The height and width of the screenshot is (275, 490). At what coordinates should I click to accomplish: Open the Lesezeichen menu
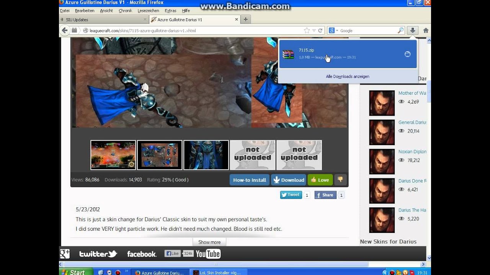[149, 11]
